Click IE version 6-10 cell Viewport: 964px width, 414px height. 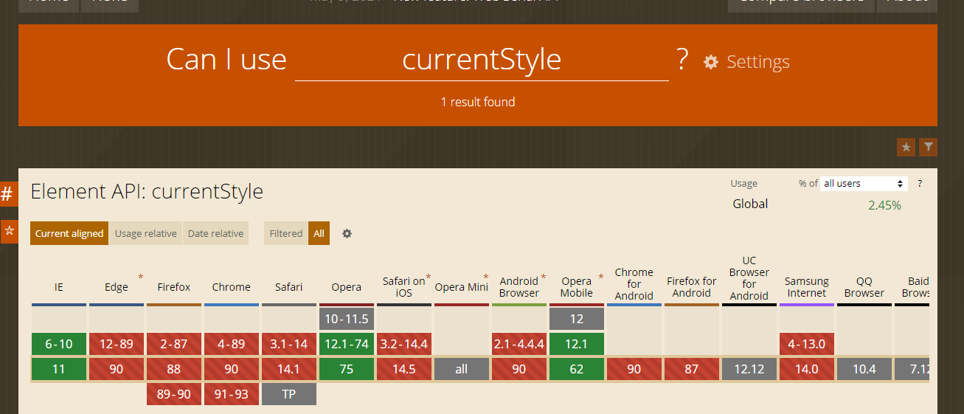pyautogui.click(x=59, y=344)
